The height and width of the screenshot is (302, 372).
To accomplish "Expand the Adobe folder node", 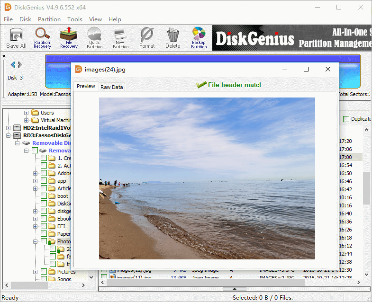I will (x=35, y=173).
